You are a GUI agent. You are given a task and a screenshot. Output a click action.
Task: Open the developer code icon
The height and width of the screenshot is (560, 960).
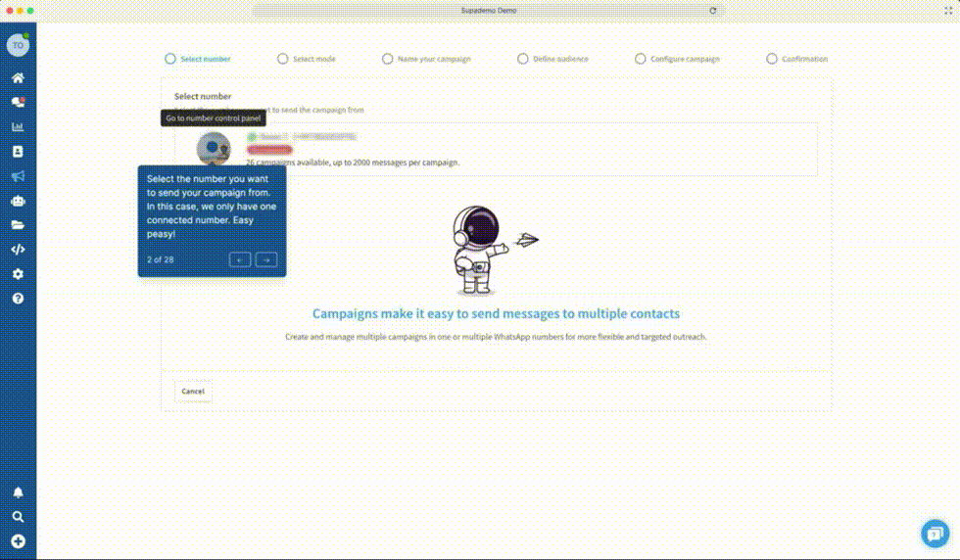click(18, 250)
